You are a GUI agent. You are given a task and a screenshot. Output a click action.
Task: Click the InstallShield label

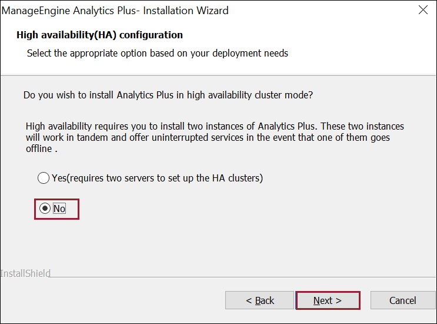click(25, 273)
